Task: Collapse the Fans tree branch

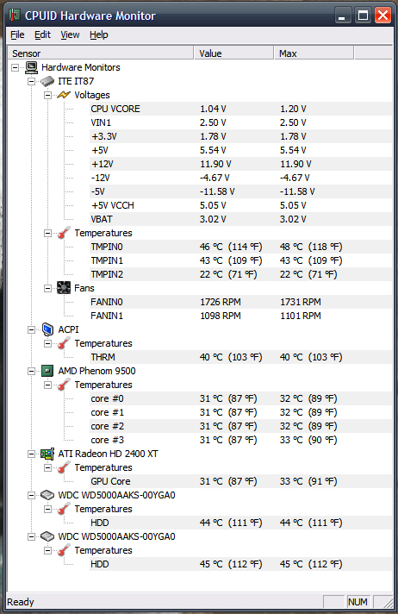Action: click(x=47, y=289)
